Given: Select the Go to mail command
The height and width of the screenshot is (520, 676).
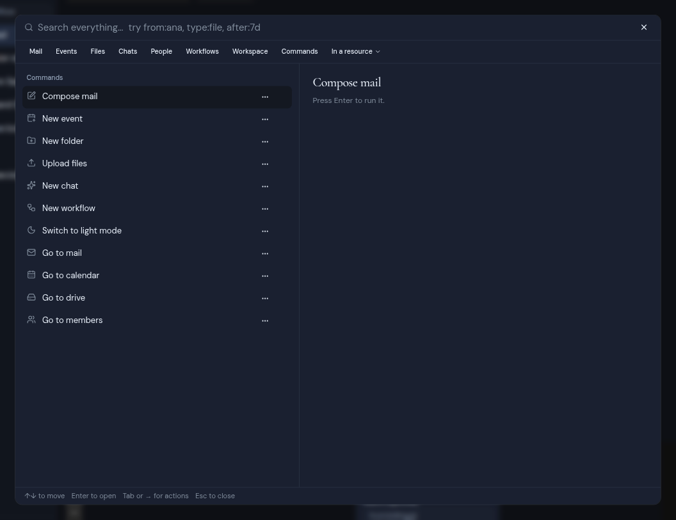Looking at the screenshot, I should click(x=157, y=253).
